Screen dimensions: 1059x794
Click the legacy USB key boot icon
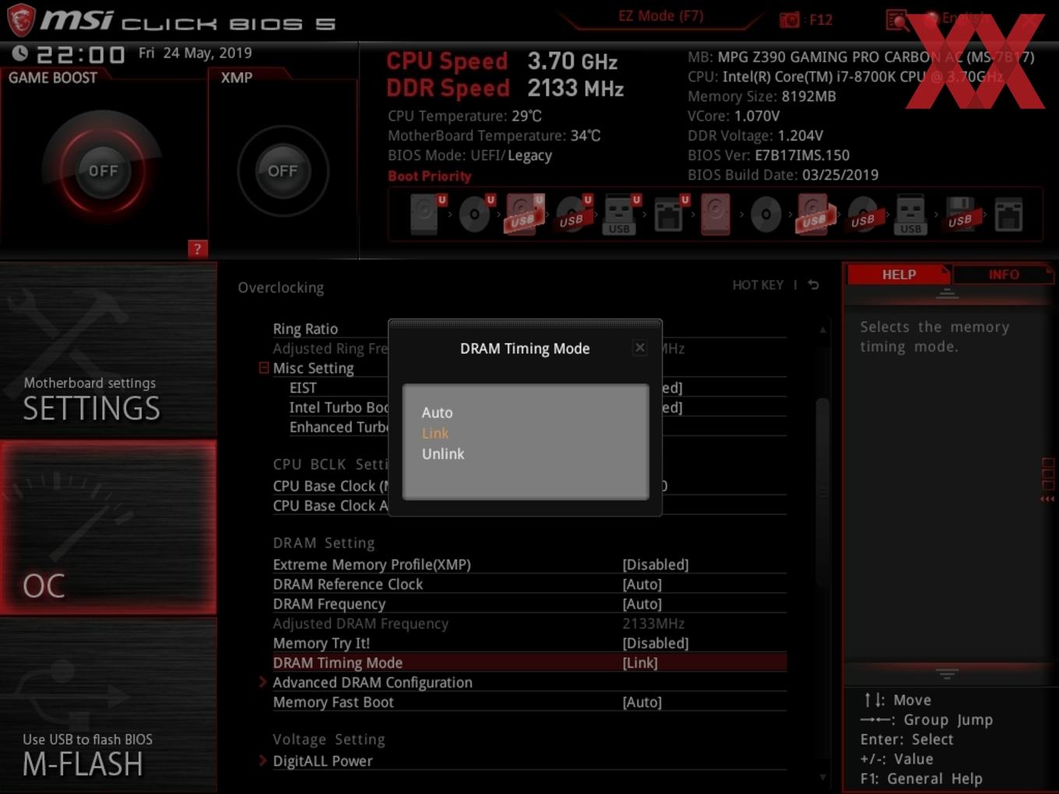[x=911, y=214]
